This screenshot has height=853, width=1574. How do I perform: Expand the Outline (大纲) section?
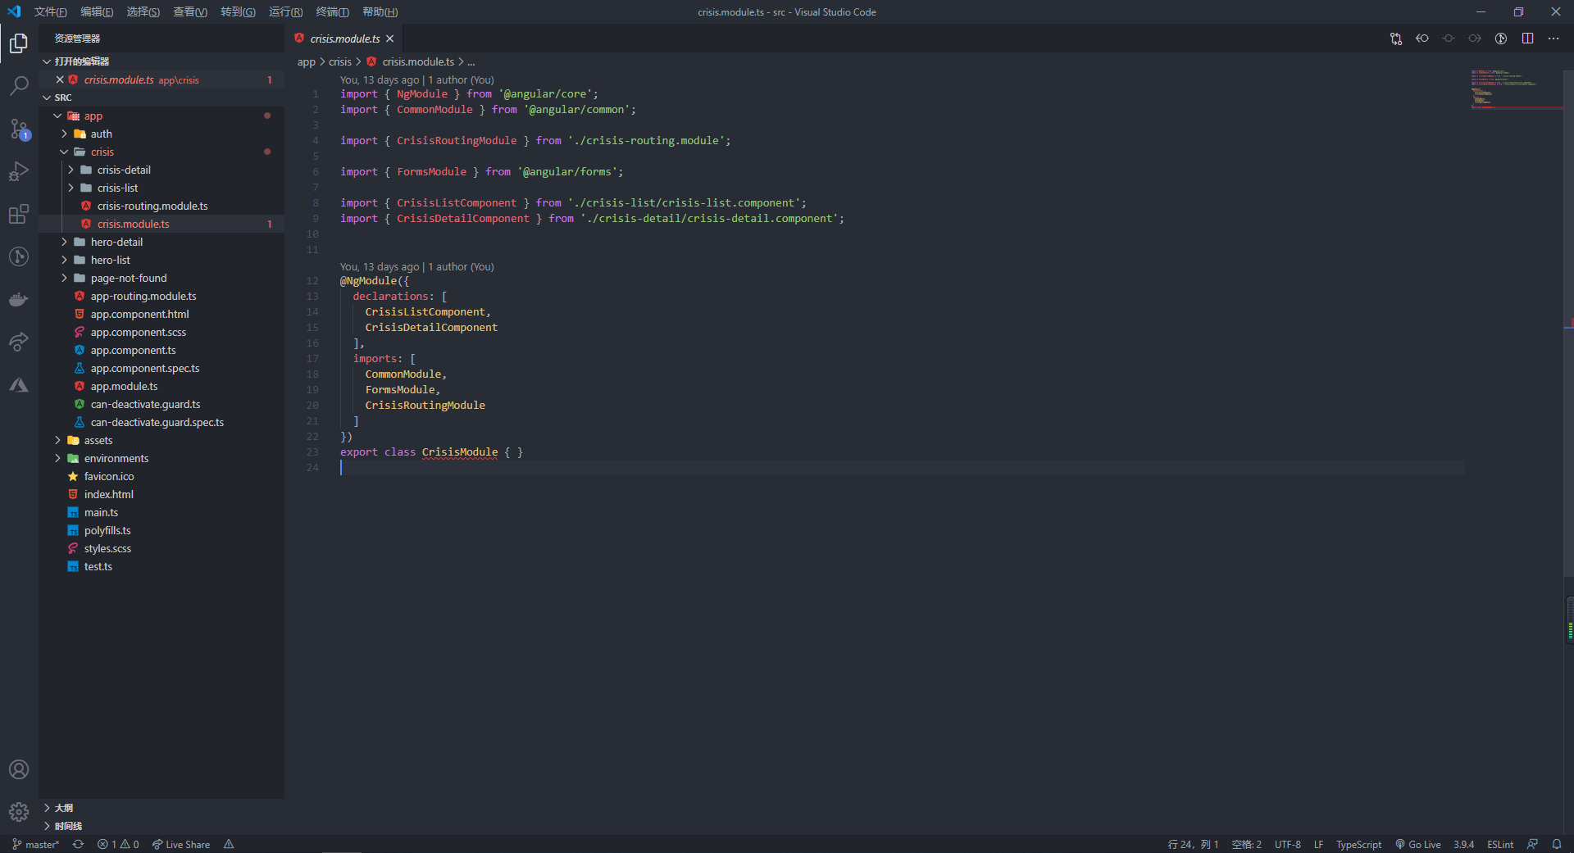coord(161,808)
